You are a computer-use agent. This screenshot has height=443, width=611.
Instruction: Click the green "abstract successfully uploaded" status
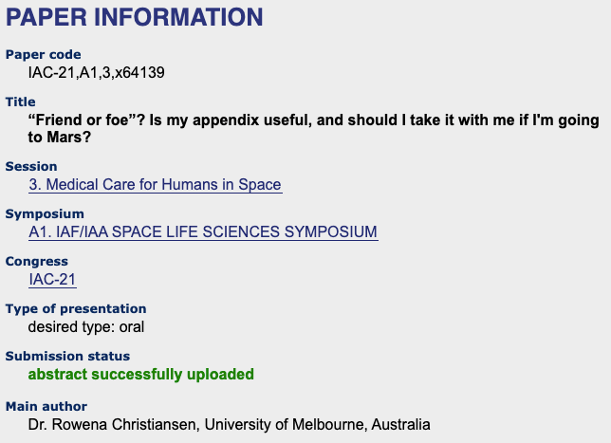(141, 374)
